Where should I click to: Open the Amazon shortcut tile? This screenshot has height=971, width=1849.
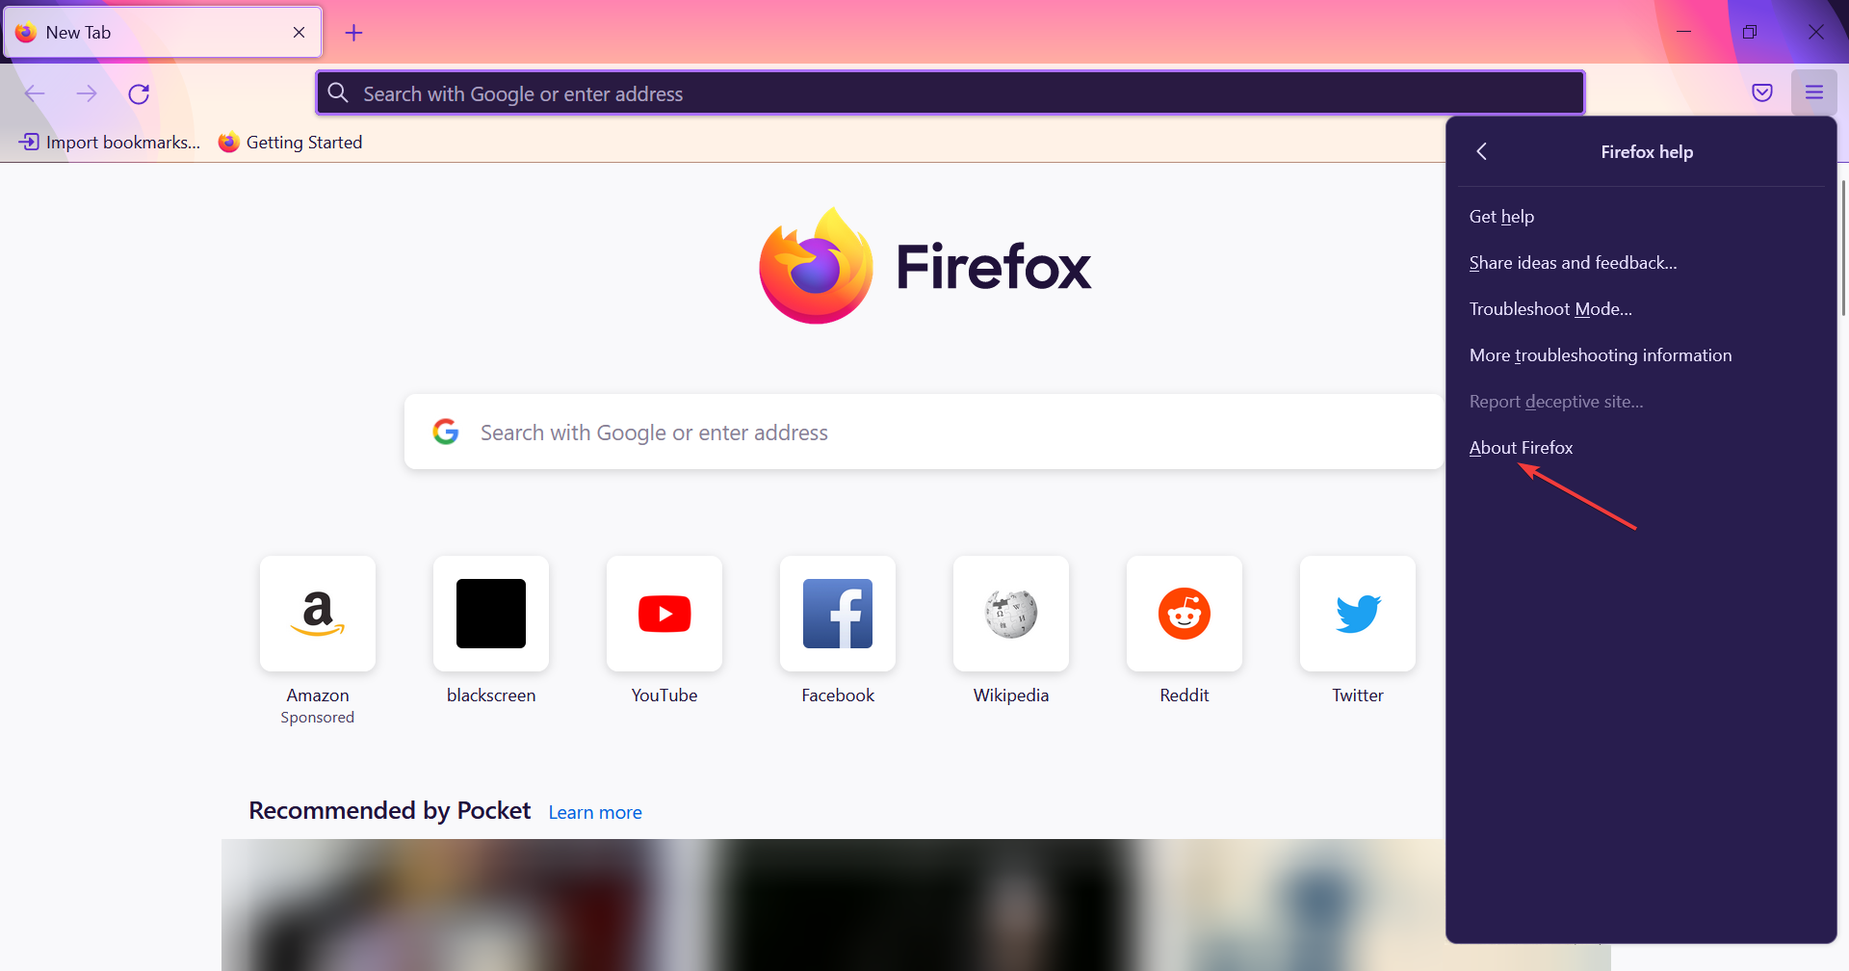(318, 614)
